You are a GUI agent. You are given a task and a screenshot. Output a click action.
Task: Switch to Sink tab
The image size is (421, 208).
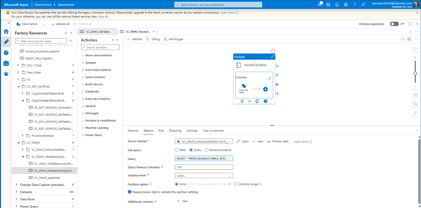[161, 131]
